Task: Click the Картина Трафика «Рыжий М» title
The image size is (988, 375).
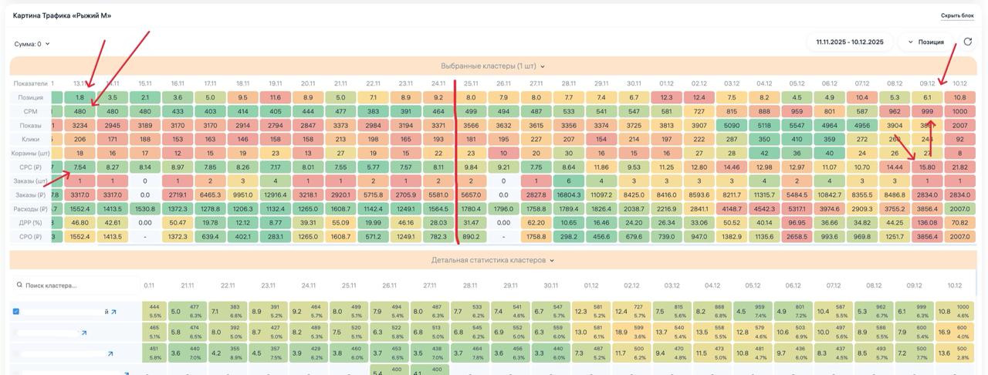Action: coord(62,15)
